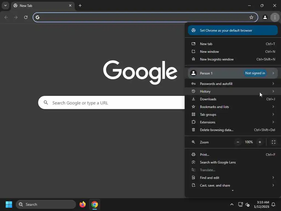Open the tab search dropdown arrow
281x211 pixels.
(5, 5)
